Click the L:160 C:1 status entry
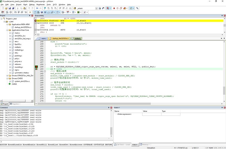Screen dimensions: 226x149 pyautogui.click(x=195, y=148)
